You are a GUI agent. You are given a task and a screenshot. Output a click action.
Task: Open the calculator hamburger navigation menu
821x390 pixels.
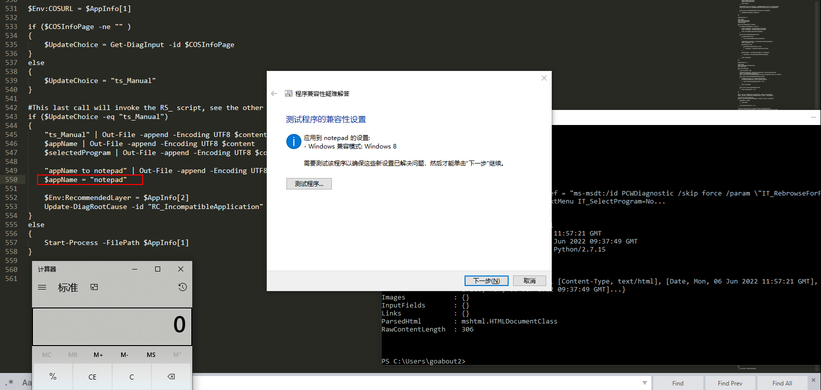tap(42, 287)
